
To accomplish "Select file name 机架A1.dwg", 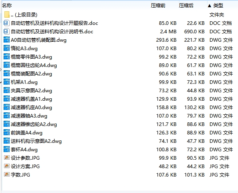I will click(24, 82).
